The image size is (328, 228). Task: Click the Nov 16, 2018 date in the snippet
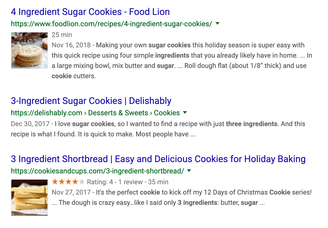coord(70,45)
